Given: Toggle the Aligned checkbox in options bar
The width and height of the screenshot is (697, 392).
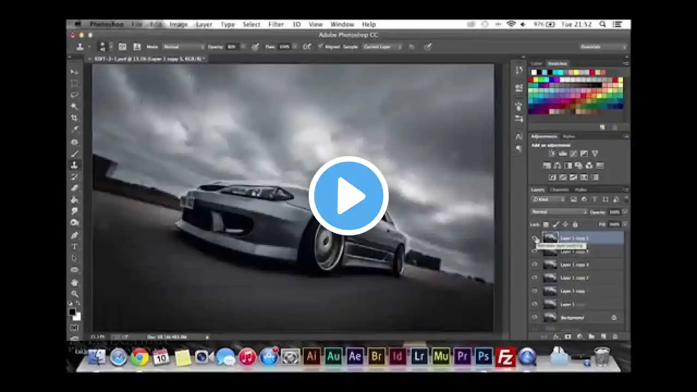Looking at the screenshot, I should tap(321, 47).
